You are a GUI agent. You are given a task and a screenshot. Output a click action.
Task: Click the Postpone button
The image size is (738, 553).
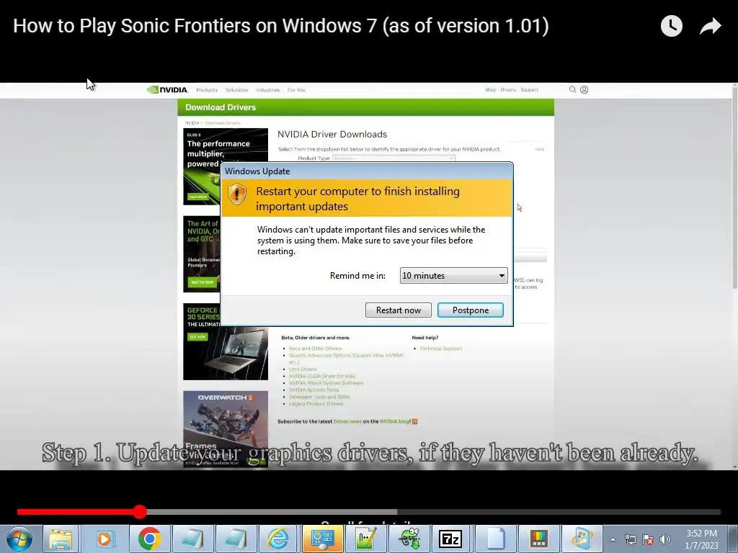pyautogui.click(x=470, y=310)
